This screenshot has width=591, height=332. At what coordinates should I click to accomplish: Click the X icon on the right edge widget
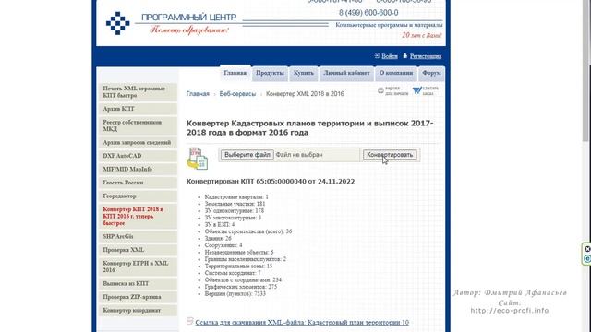pyautogui.click(x=587, y=249)
